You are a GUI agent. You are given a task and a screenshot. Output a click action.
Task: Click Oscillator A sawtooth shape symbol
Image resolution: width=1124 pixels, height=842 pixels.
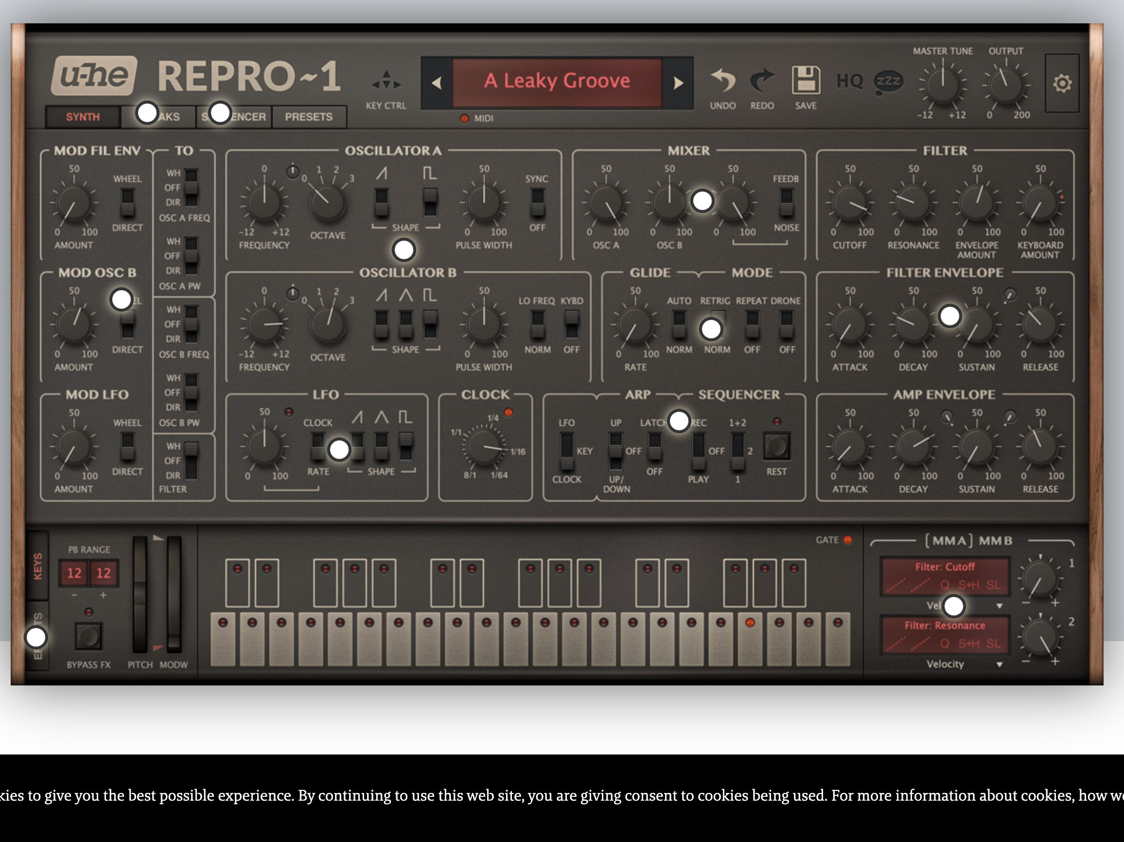(x=382, y=173)
